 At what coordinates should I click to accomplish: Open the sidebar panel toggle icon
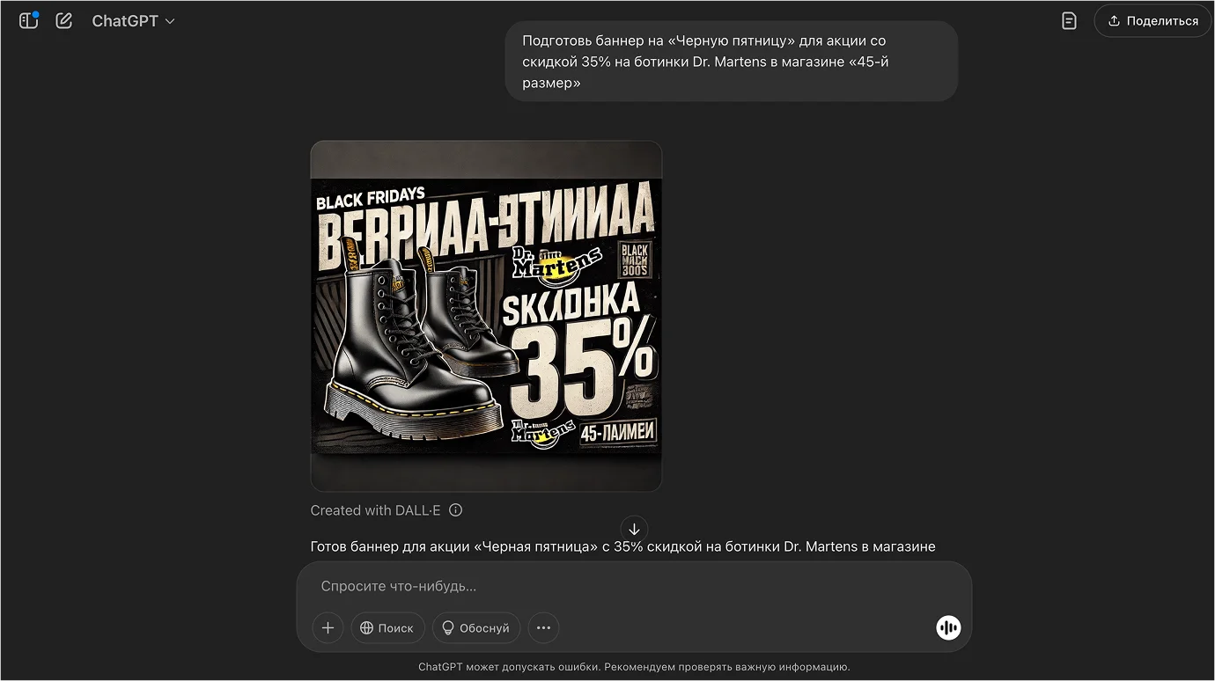tap(29, 20)
